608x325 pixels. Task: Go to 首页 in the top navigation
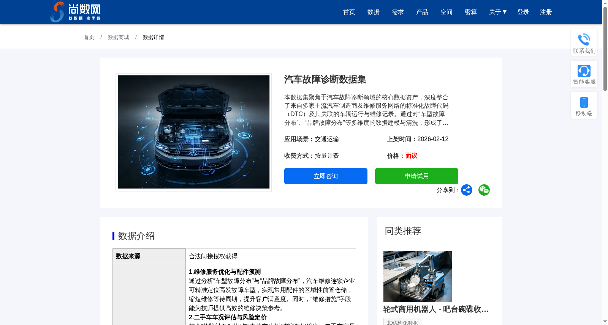(349, 12)
